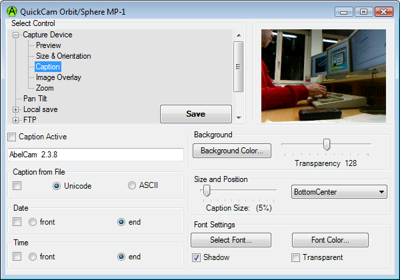Click the Select Font button
Image resolution: width=400 pixels, height=280 pixels.
231,240
